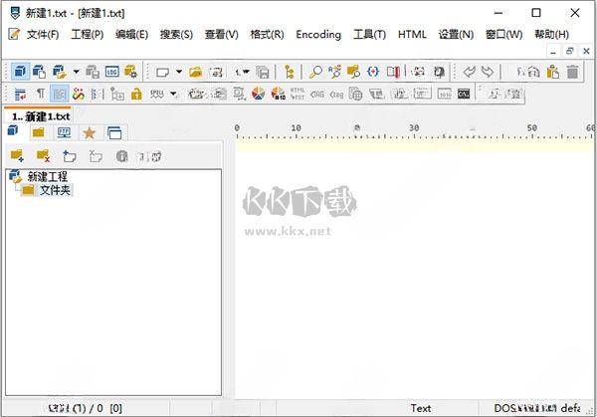This screenshot has height=417, width=597.
Task: Click the add folder icon in project panel
Action: pos(17,155)
